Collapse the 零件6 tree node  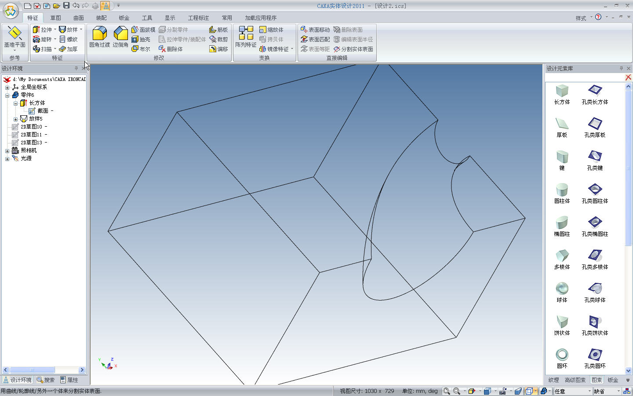click(7, 95)
